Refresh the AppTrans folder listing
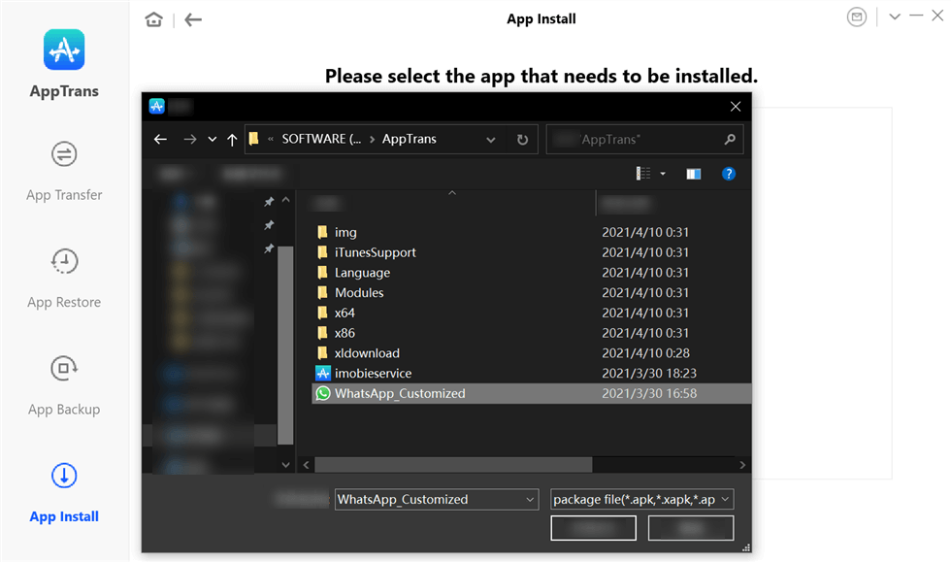The width and height of the screenshot is (951, 562). coord(522,140)
